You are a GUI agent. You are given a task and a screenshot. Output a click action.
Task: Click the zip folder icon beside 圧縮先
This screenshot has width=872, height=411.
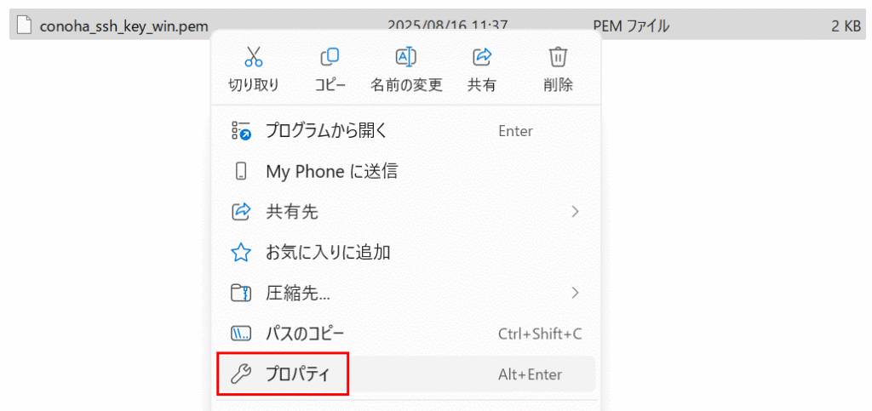click(x=241, y=294)
